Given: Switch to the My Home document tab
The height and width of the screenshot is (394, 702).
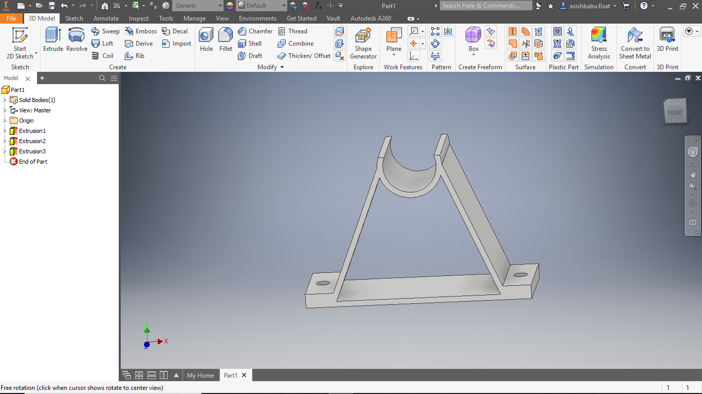Looking at the screenshot, I should [x=200, y=376].
